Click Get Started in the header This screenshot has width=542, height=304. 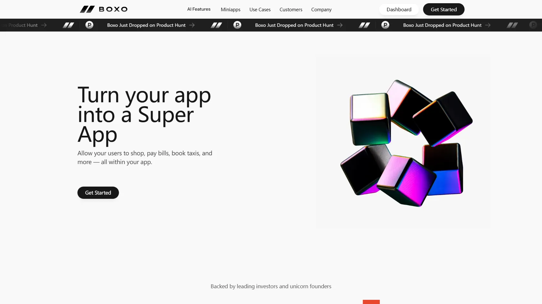coord(444,9)
